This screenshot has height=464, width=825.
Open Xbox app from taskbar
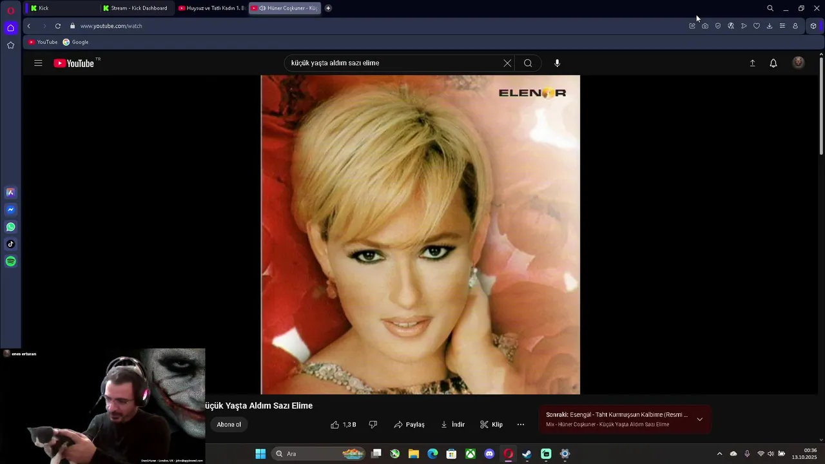coord(471,454)
